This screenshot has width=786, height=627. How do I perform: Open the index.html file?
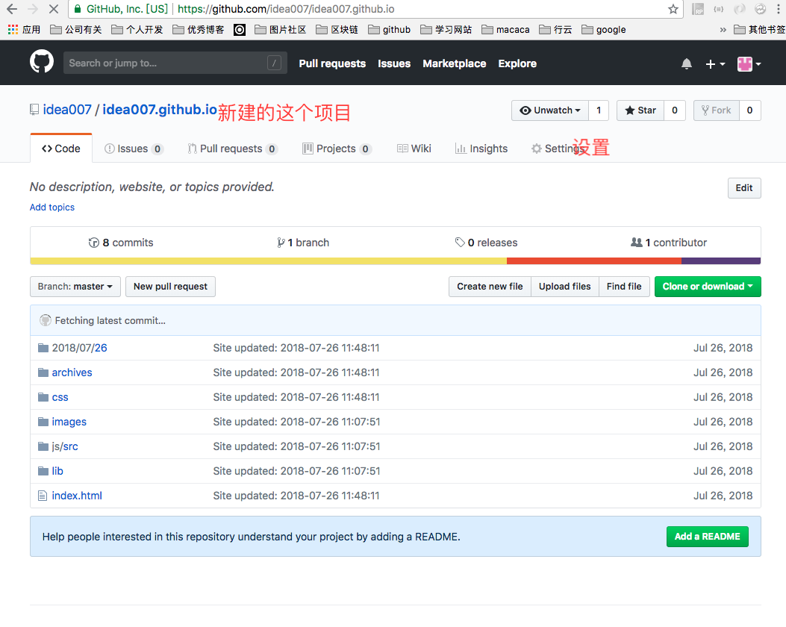(x=77, y=496)
